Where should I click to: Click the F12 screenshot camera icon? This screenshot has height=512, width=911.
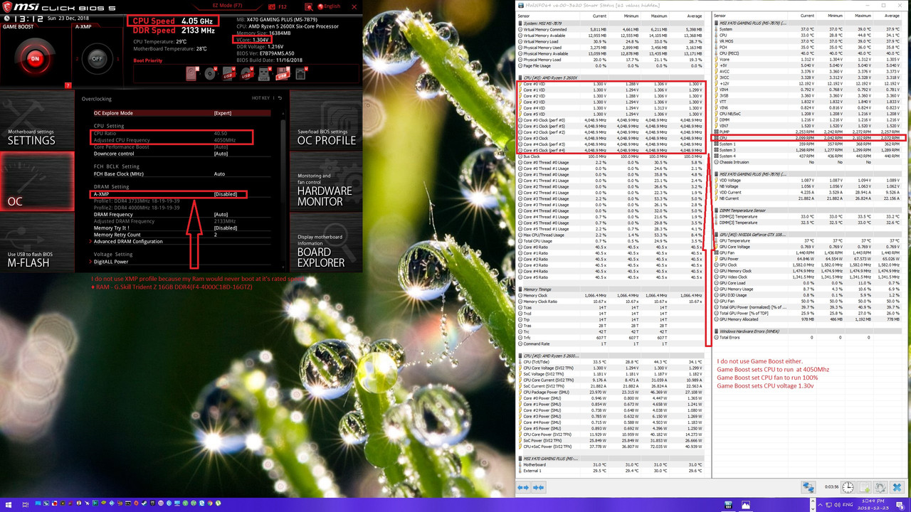[x=272, y=6]
